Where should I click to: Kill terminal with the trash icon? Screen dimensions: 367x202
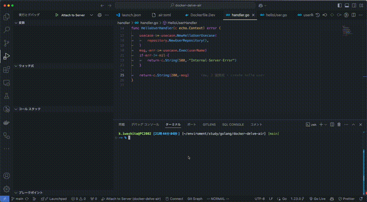point(339,124)
